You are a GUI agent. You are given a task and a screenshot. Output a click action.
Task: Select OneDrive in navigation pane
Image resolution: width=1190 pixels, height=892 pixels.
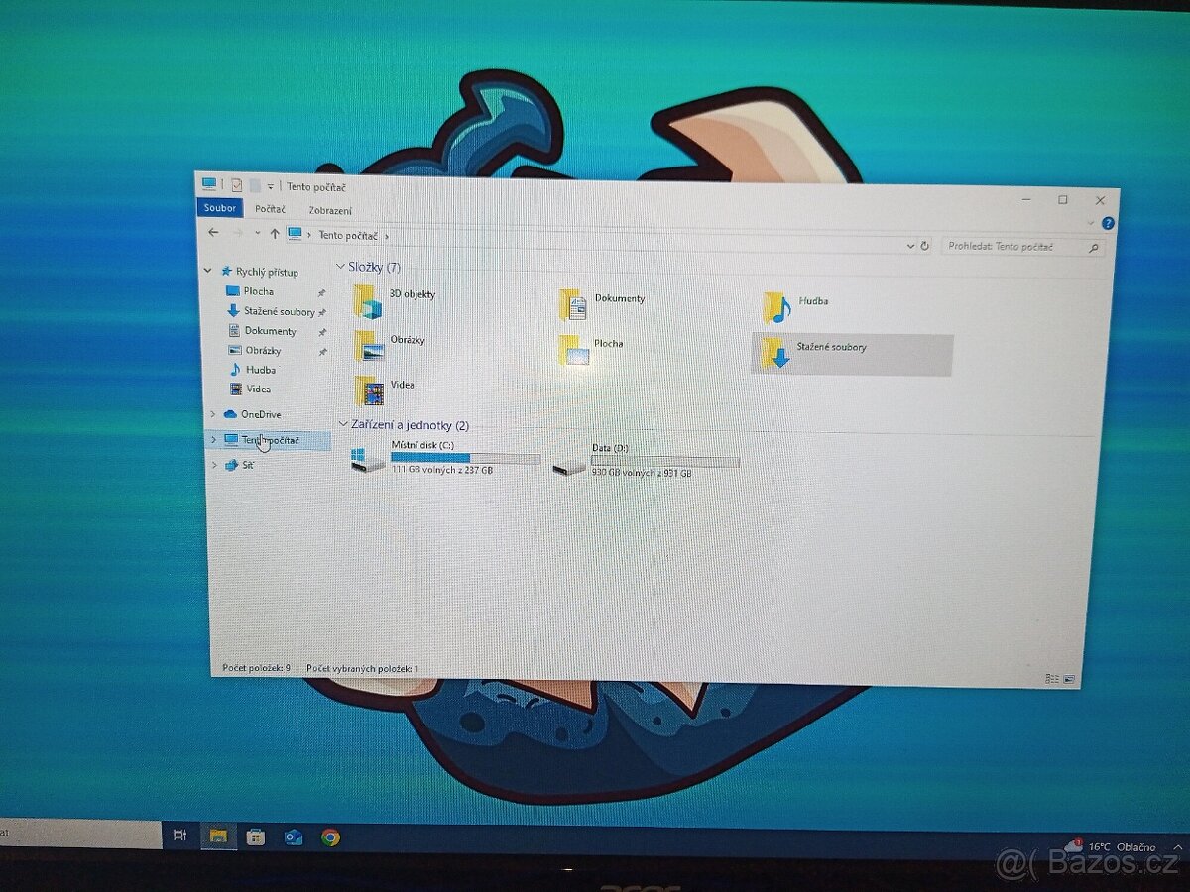click(x=252, y=414)
